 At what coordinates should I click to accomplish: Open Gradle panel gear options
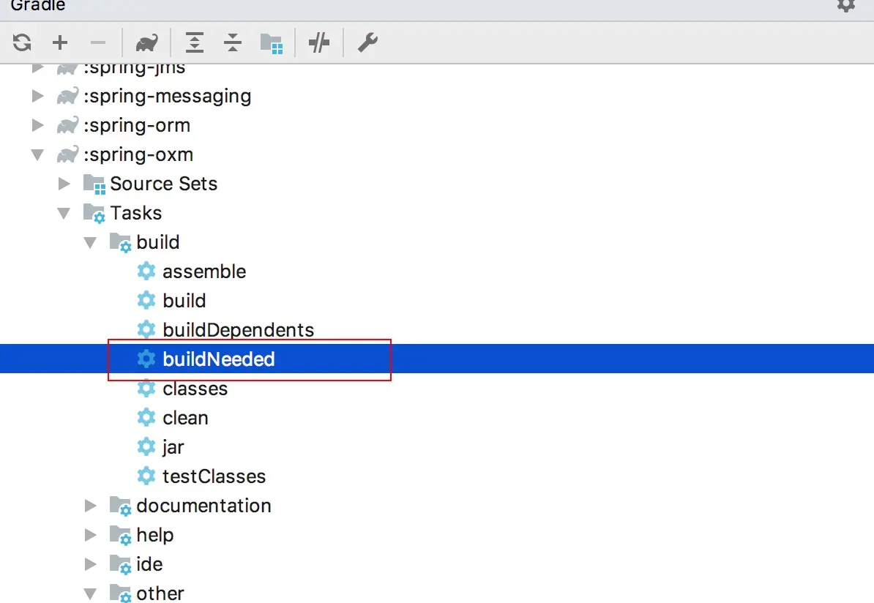pyautogui.click(x=846, y=6)
